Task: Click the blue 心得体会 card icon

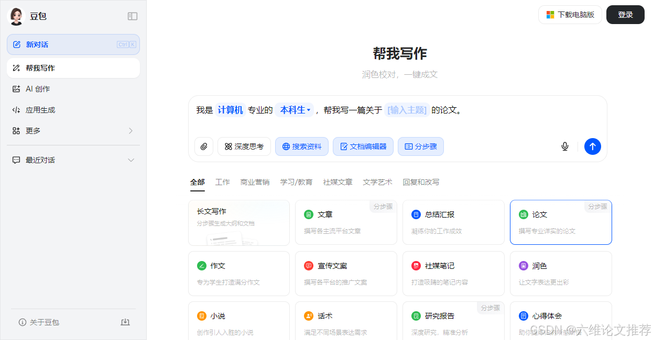Action: point(524,316)
